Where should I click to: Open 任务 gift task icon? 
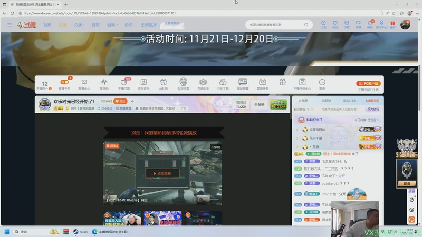pos(392,24)
